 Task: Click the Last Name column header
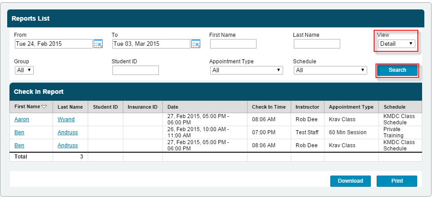(70, 107)
